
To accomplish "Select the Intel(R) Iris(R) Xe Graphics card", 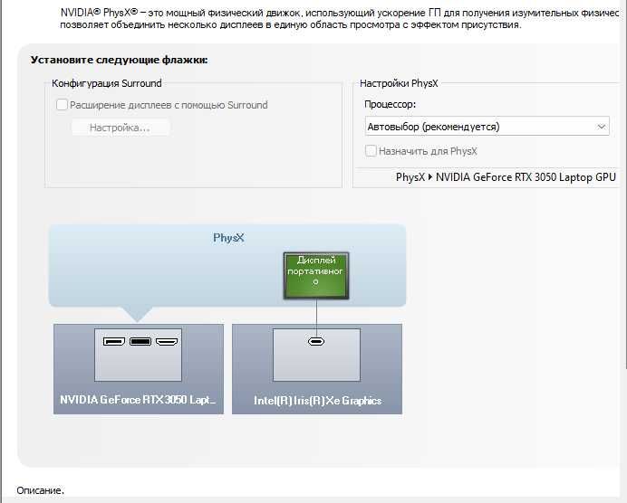I will click(x=317, y=369).
